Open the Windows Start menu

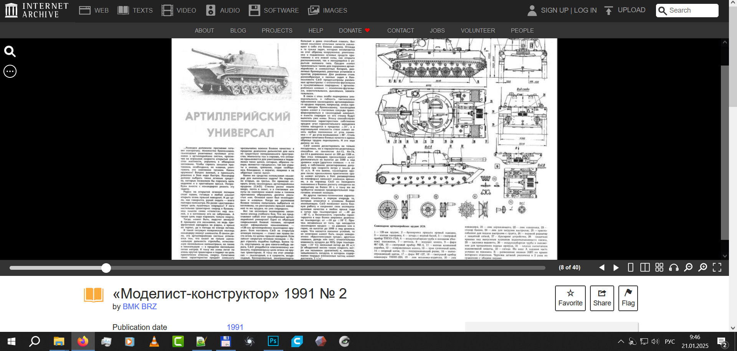[12, 341]
